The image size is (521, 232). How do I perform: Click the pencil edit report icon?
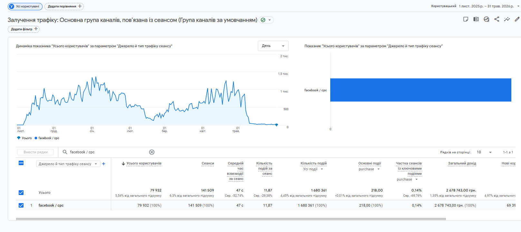[517, 19]
